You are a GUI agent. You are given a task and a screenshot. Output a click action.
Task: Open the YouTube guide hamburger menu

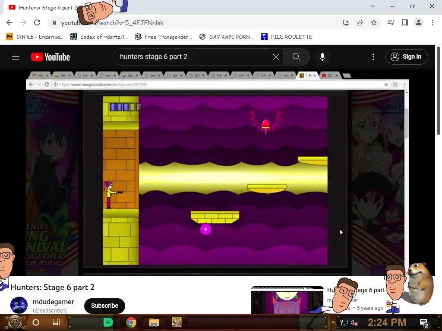pyautogui.click(x=16, y=57)
